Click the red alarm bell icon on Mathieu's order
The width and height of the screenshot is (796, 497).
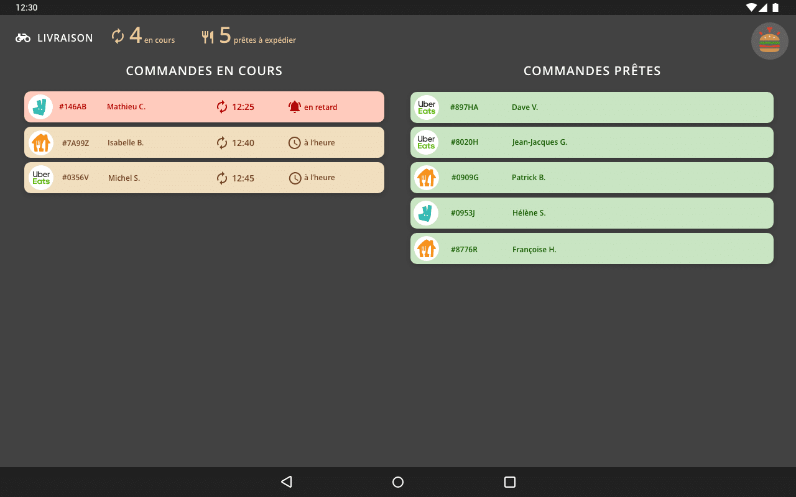click(x=295, y=107)
